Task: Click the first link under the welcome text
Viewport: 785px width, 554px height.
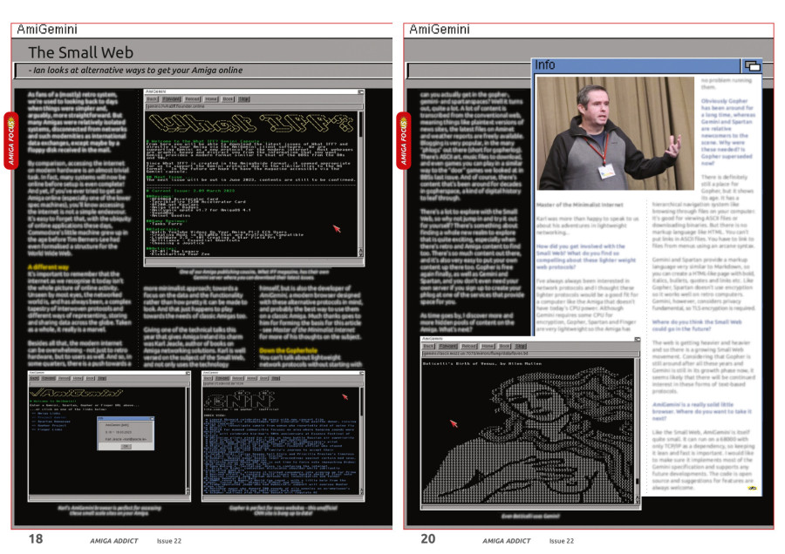Action: pyautogui.click(x=46, y=414)
